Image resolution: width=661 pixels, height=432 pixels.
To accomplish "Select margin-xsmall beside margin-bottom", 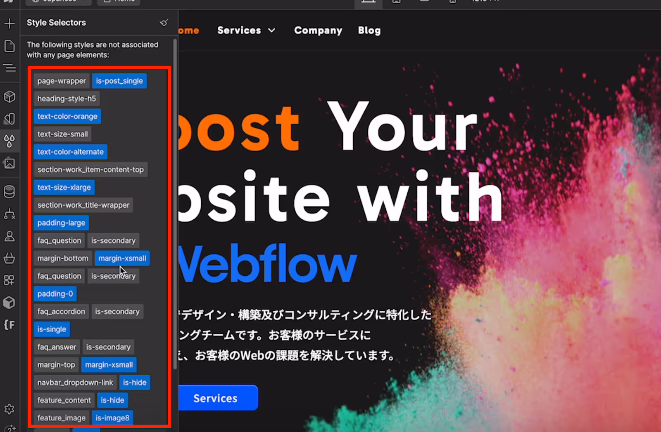I will 122,258.
